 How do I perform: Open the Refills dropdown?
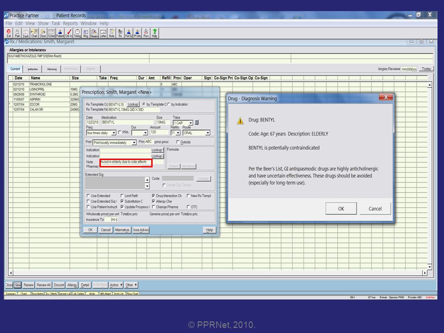pos(178,133)
